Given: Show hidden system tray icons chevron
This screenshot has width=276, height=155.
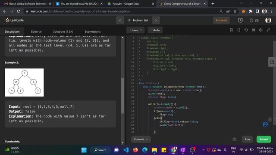Looking at the screenshot, I should tap(203, 150).
